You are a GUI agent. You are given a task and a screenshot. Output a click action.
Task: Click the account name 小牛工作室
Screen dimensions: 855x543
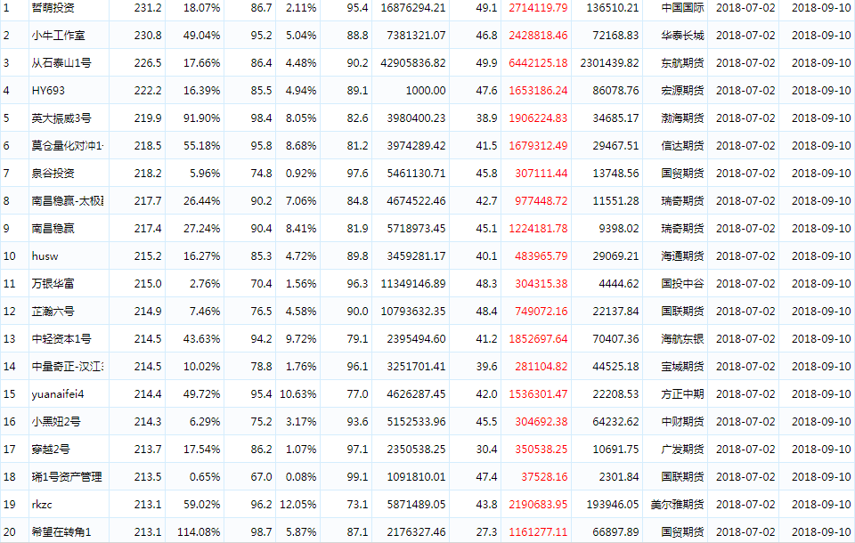click(x=59, y=36)
